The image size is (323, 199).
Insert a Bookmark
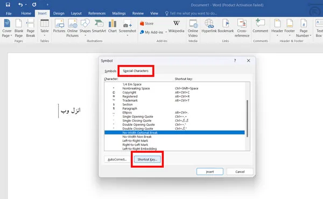point(226,26)
